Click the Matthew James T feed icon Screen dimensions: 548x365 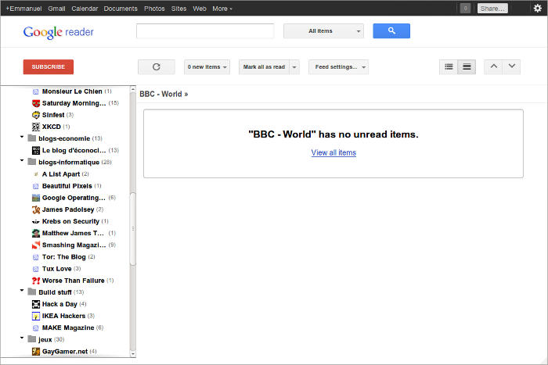[36, 233]
